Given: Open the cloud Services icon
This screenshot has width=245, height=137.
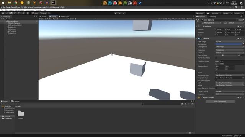Looking at the screenshot, I should click(208, 13).
